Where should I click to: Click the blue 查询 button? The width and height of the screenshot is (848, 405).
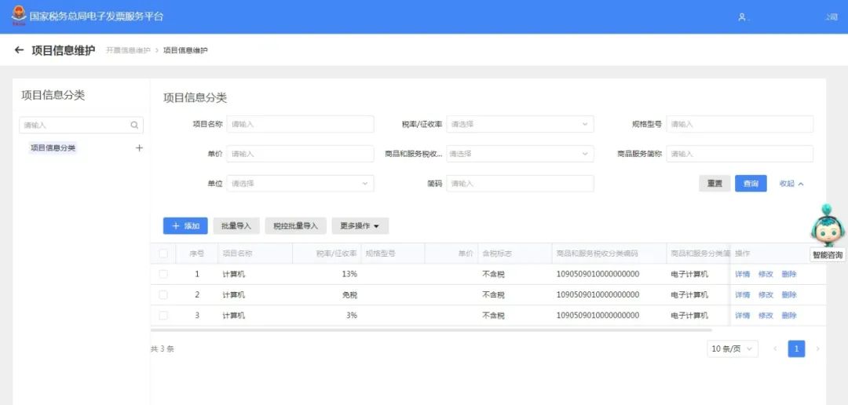point(751,184)
